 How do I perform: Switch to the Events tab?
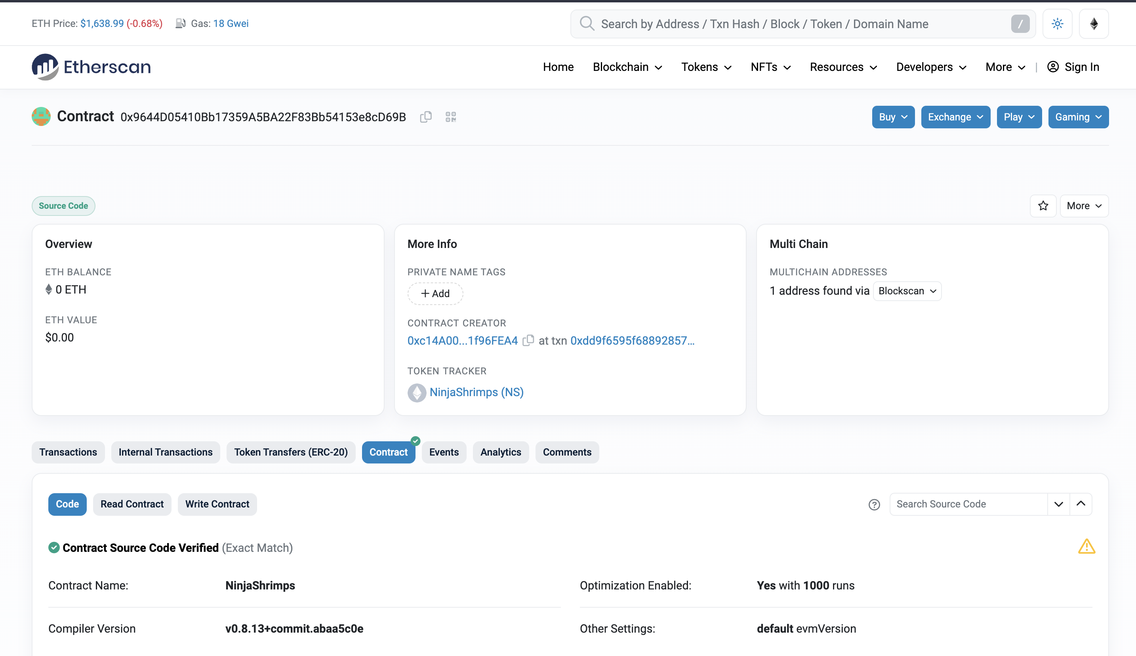click(444, 452)
